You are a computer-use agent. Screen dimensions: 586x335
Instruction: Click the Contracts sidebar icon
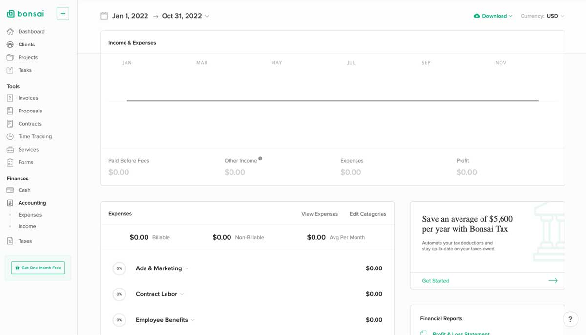pos(10,123)
